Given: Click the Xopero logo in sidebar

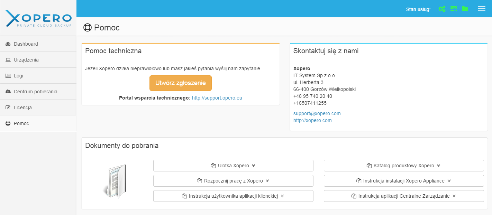Looking at the screenshot, I should tap(38, 19).
